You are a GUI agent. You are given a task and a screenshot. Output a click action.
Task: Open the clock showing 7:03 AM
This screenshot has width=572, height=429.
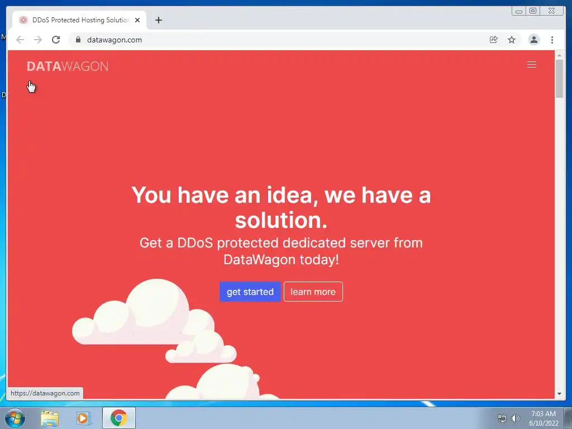click(x=544, y=418)
